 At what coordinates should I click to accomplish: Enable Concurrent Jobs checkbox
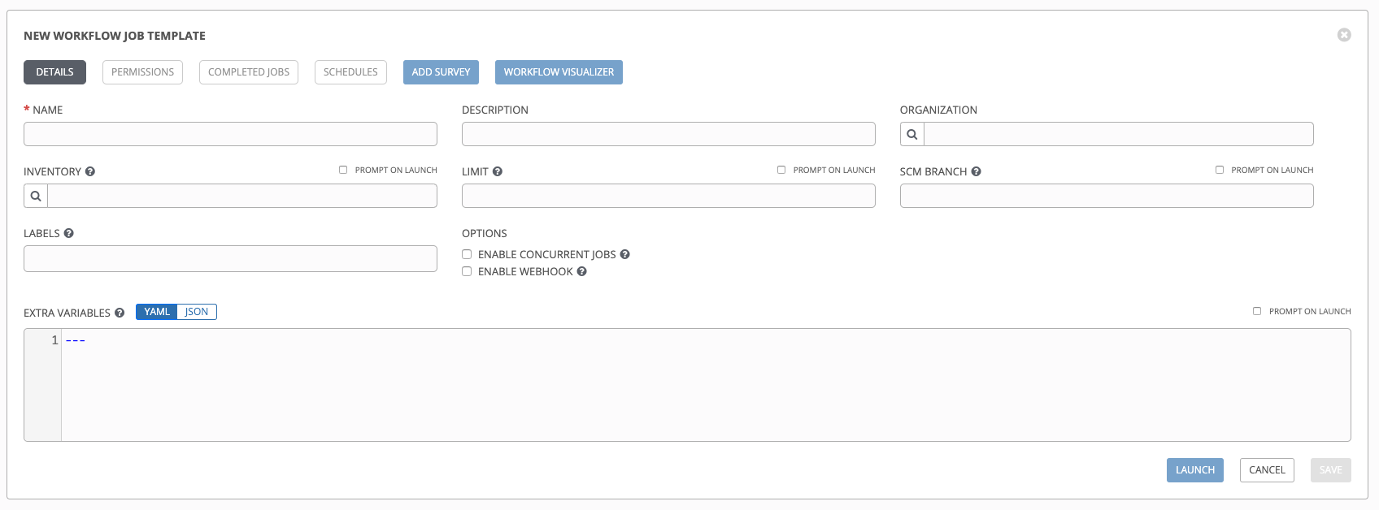click(467, 254)
